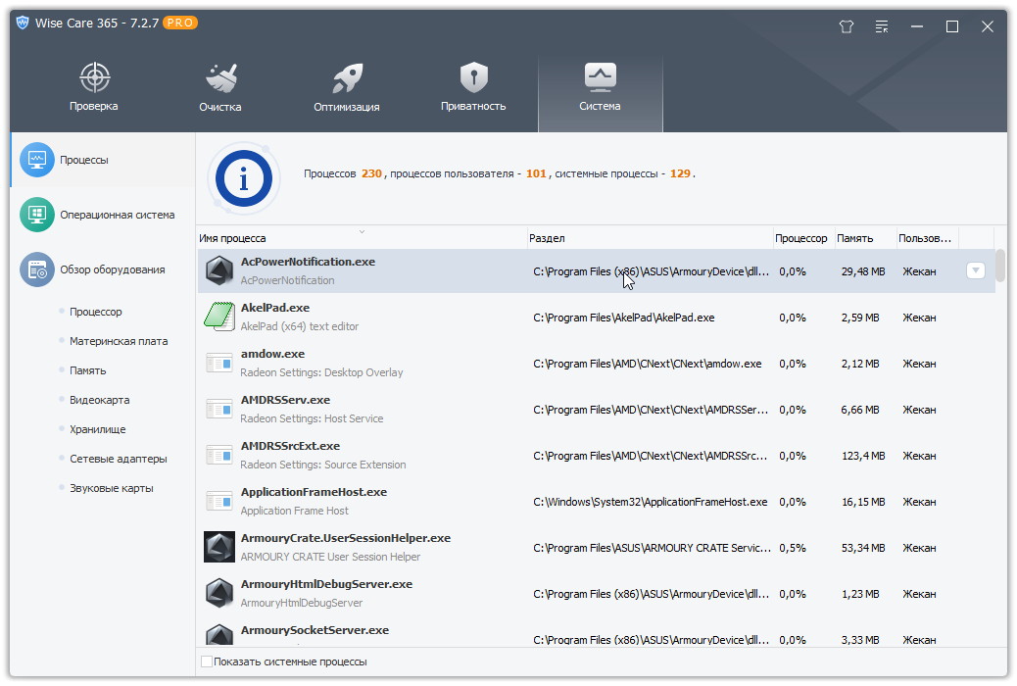Click the skin (shirt) icon in title bar
This screenshot has width=1017, height=686.
(846, 26)
